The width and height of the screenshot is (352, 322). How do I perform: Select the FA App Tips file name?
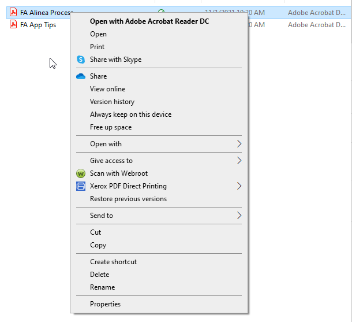pyautogui.click(x=38, y=25)
